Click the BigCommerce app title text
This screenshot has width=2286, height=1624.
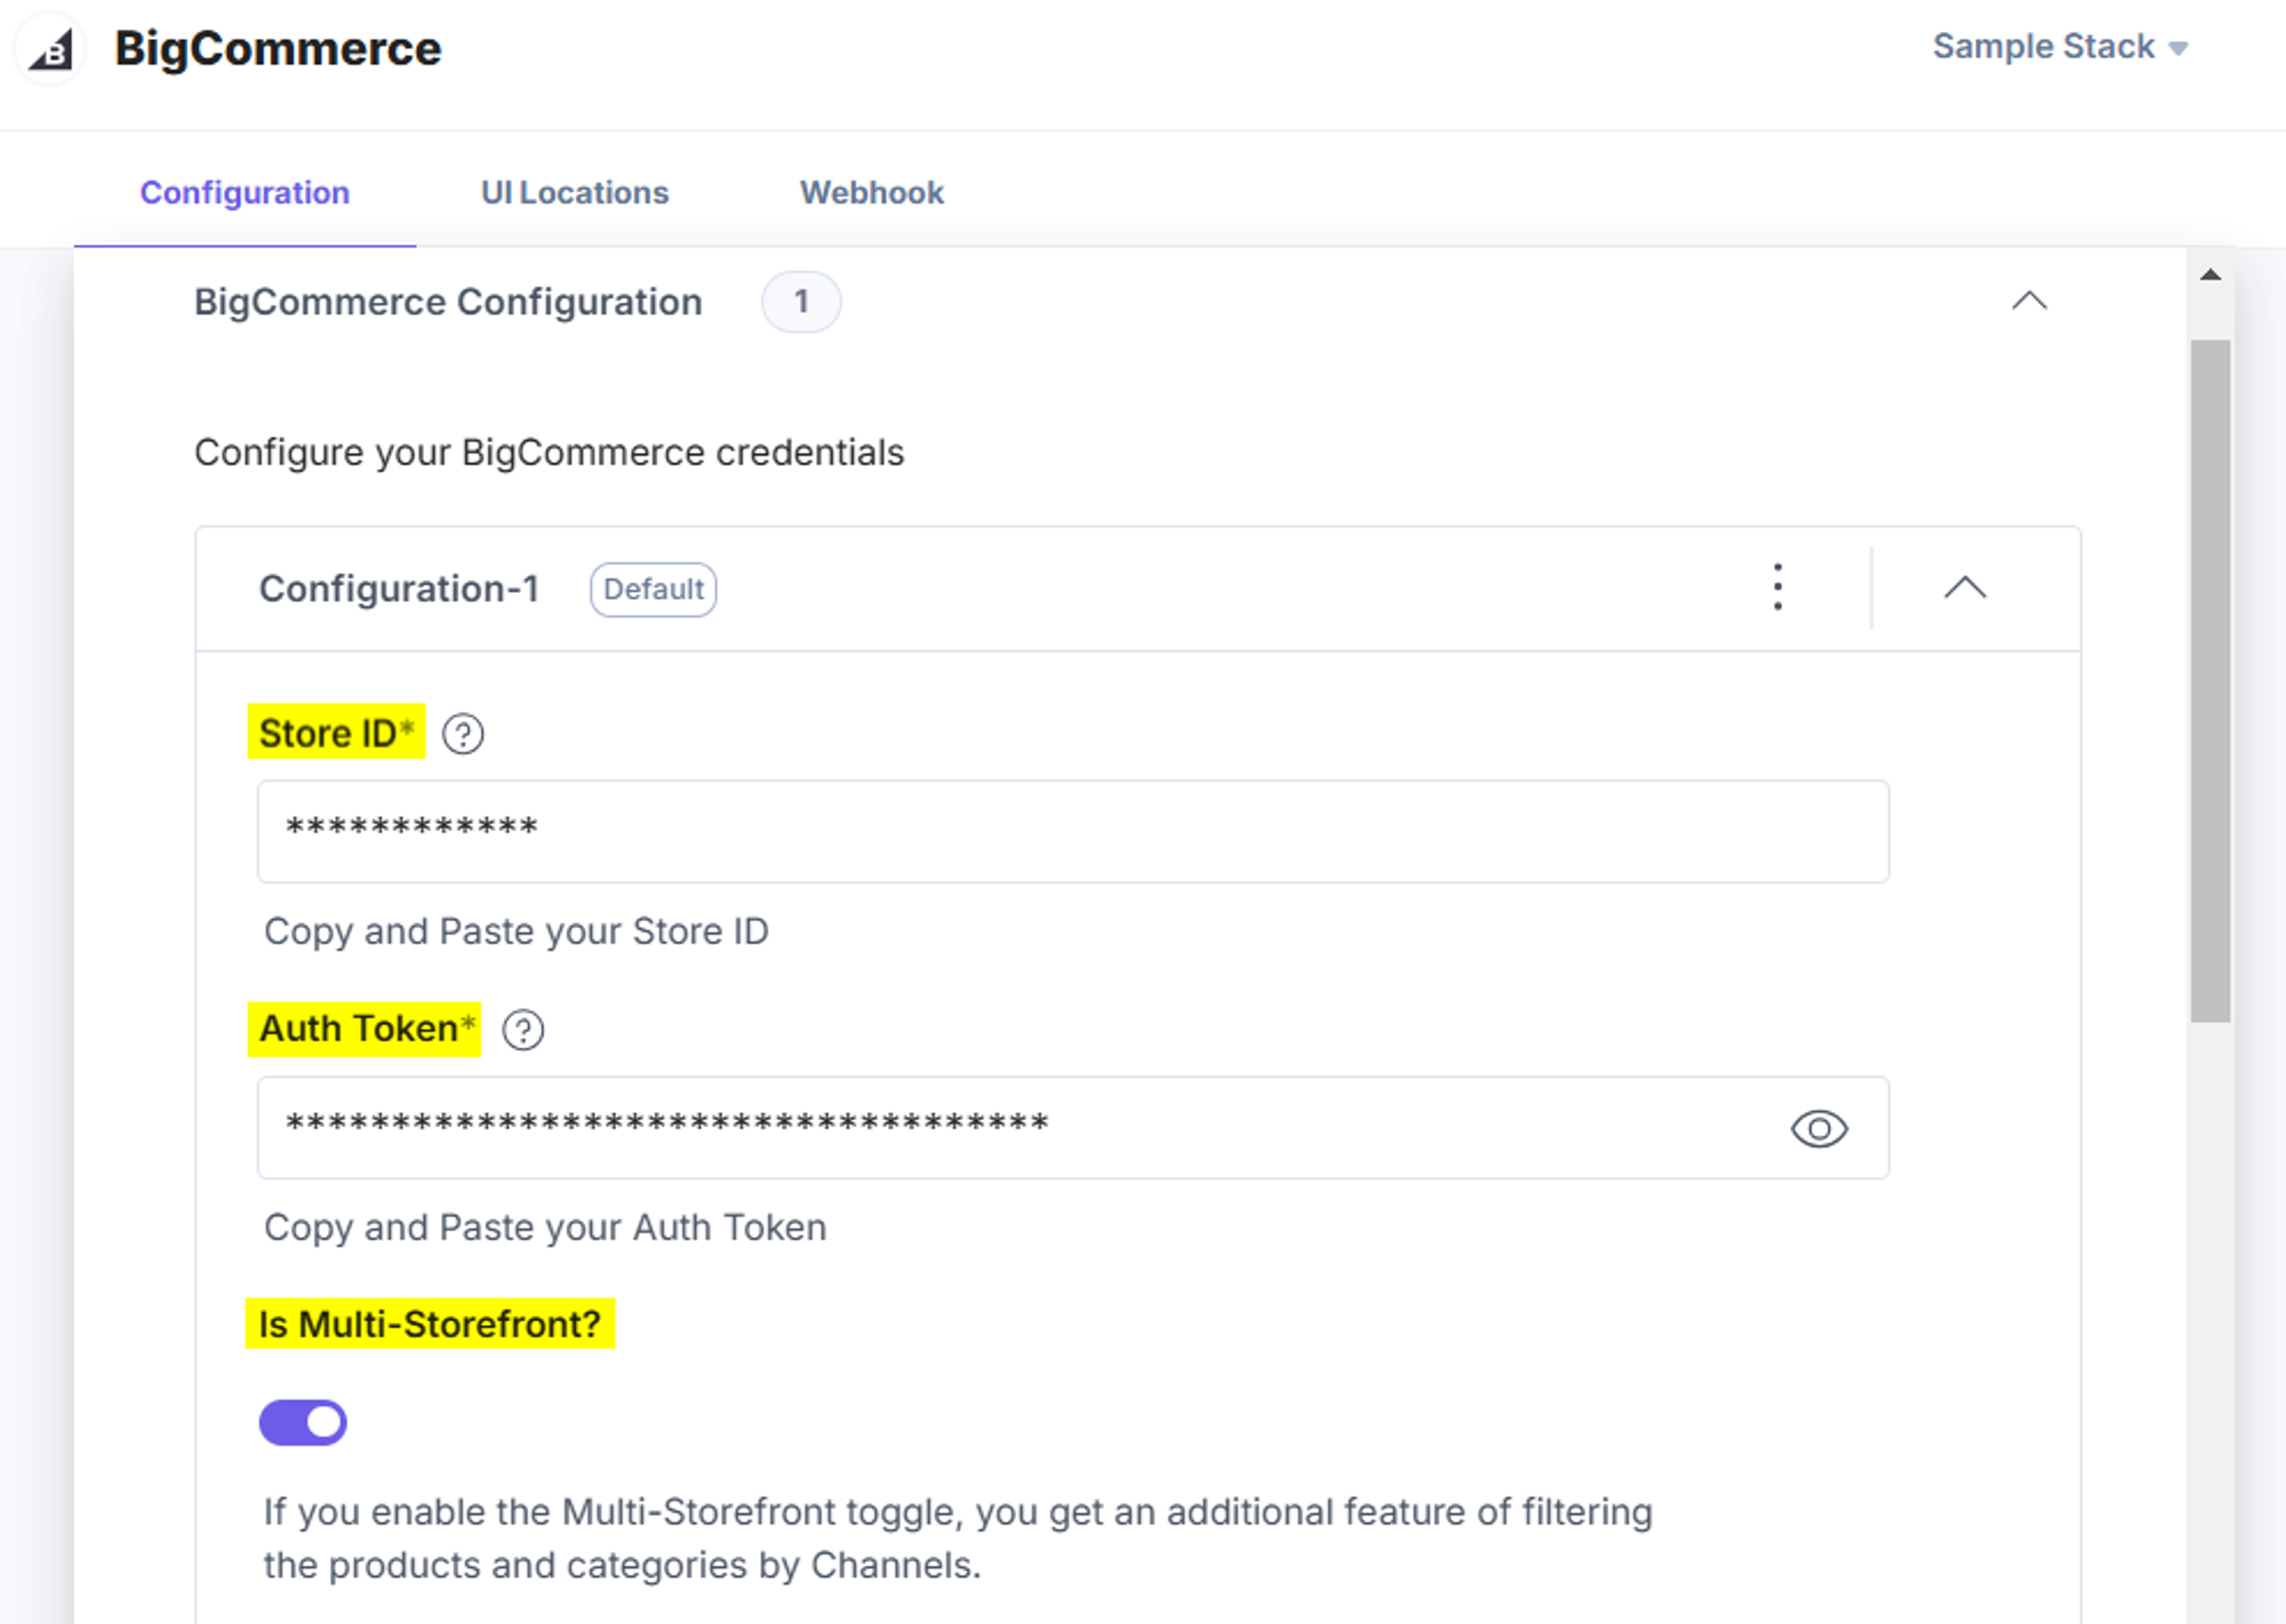pos(278,49)
